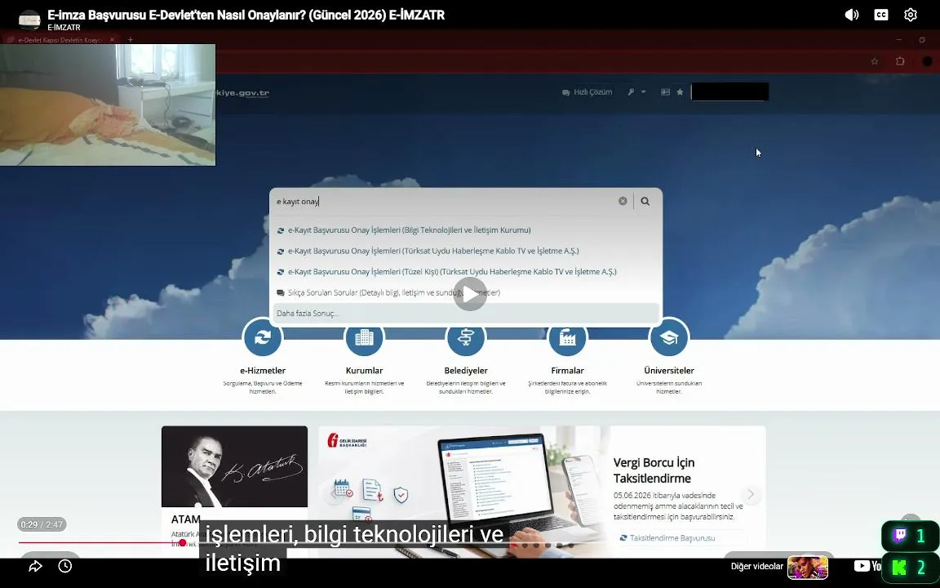The height and width of the screenshot is (588, 940).
Task: Open the video title link
Action: pos(246,15)
